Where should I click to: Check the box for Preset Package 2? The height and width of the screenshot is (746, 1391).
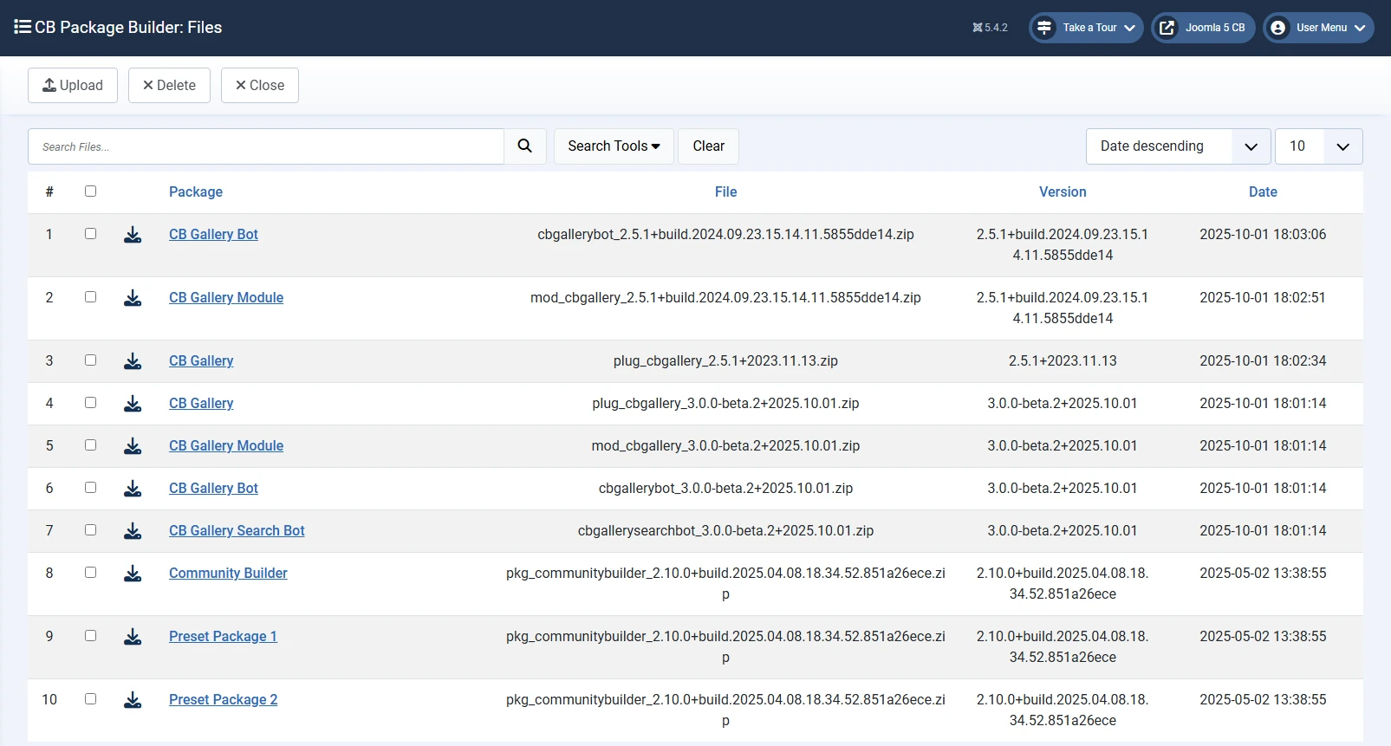90,699
